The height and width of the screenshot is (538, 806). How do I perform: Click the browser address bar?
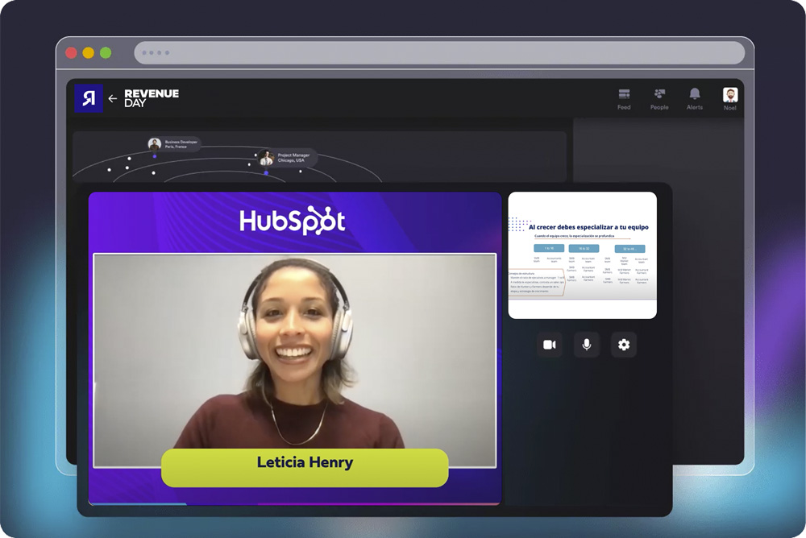click(439, 53)
